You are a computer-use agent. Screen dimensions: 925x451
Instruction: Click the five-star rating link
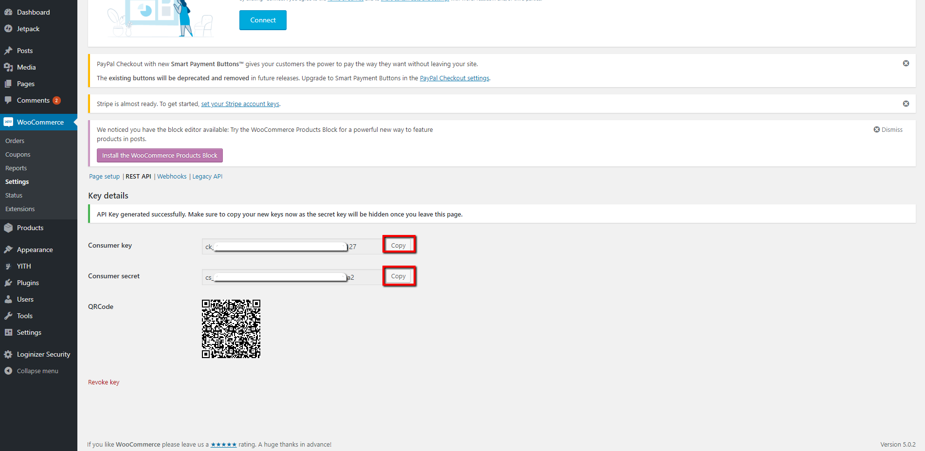(x=224, y=444)
